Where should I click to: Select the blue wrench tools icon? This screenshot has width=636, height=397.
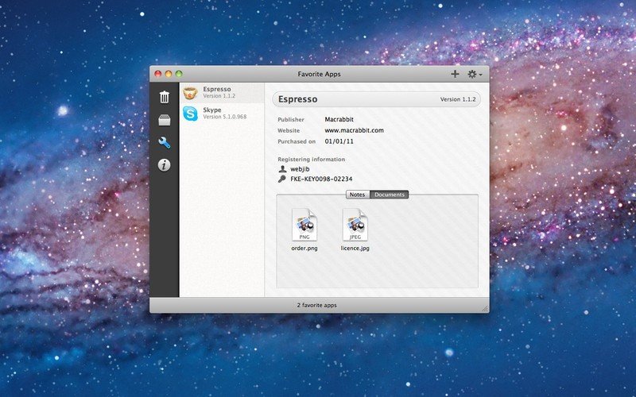(165, 143)
